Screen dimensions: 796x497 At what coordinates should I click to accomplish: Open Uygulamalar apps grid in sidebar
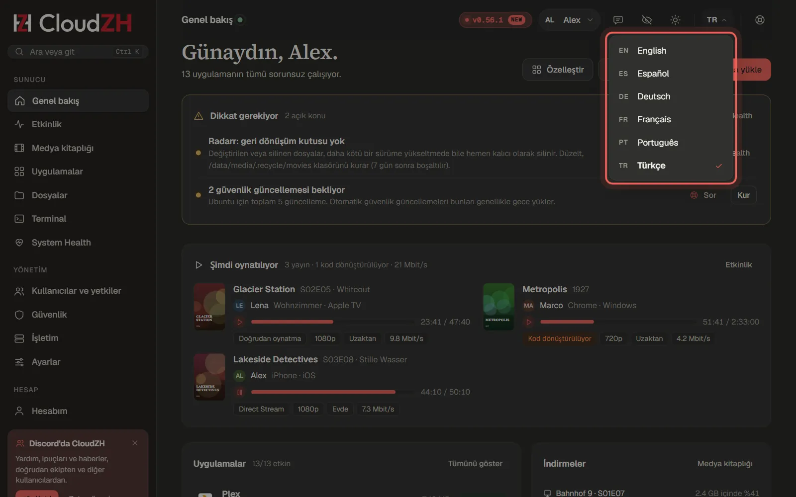coord(78,171)
